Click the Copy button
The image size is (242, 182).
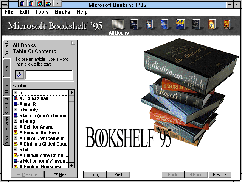coord(95,175)
